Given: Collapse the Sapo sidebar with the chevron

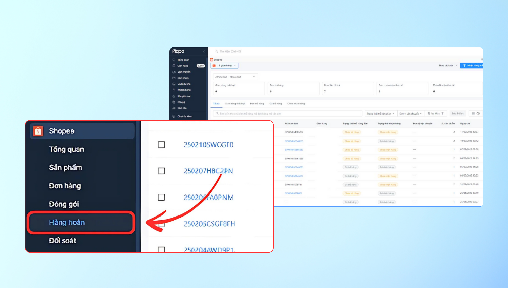Looking at the screenshot, I should (204, 52).
